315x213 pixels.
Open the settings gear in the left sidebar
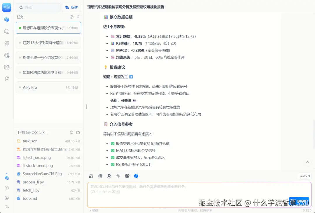point(6,188)
